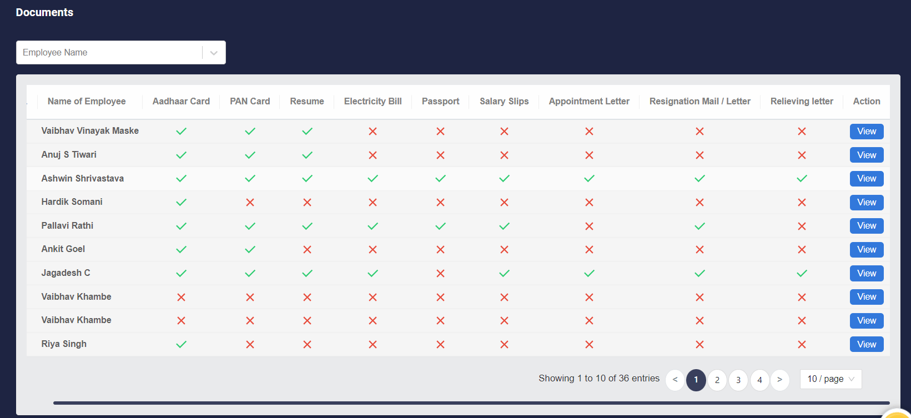Click Vaibhav Vinayak Maske's Electricity Bill cross
The height and width of the screenshot is (418, 911).
click(x=373, y=132)
